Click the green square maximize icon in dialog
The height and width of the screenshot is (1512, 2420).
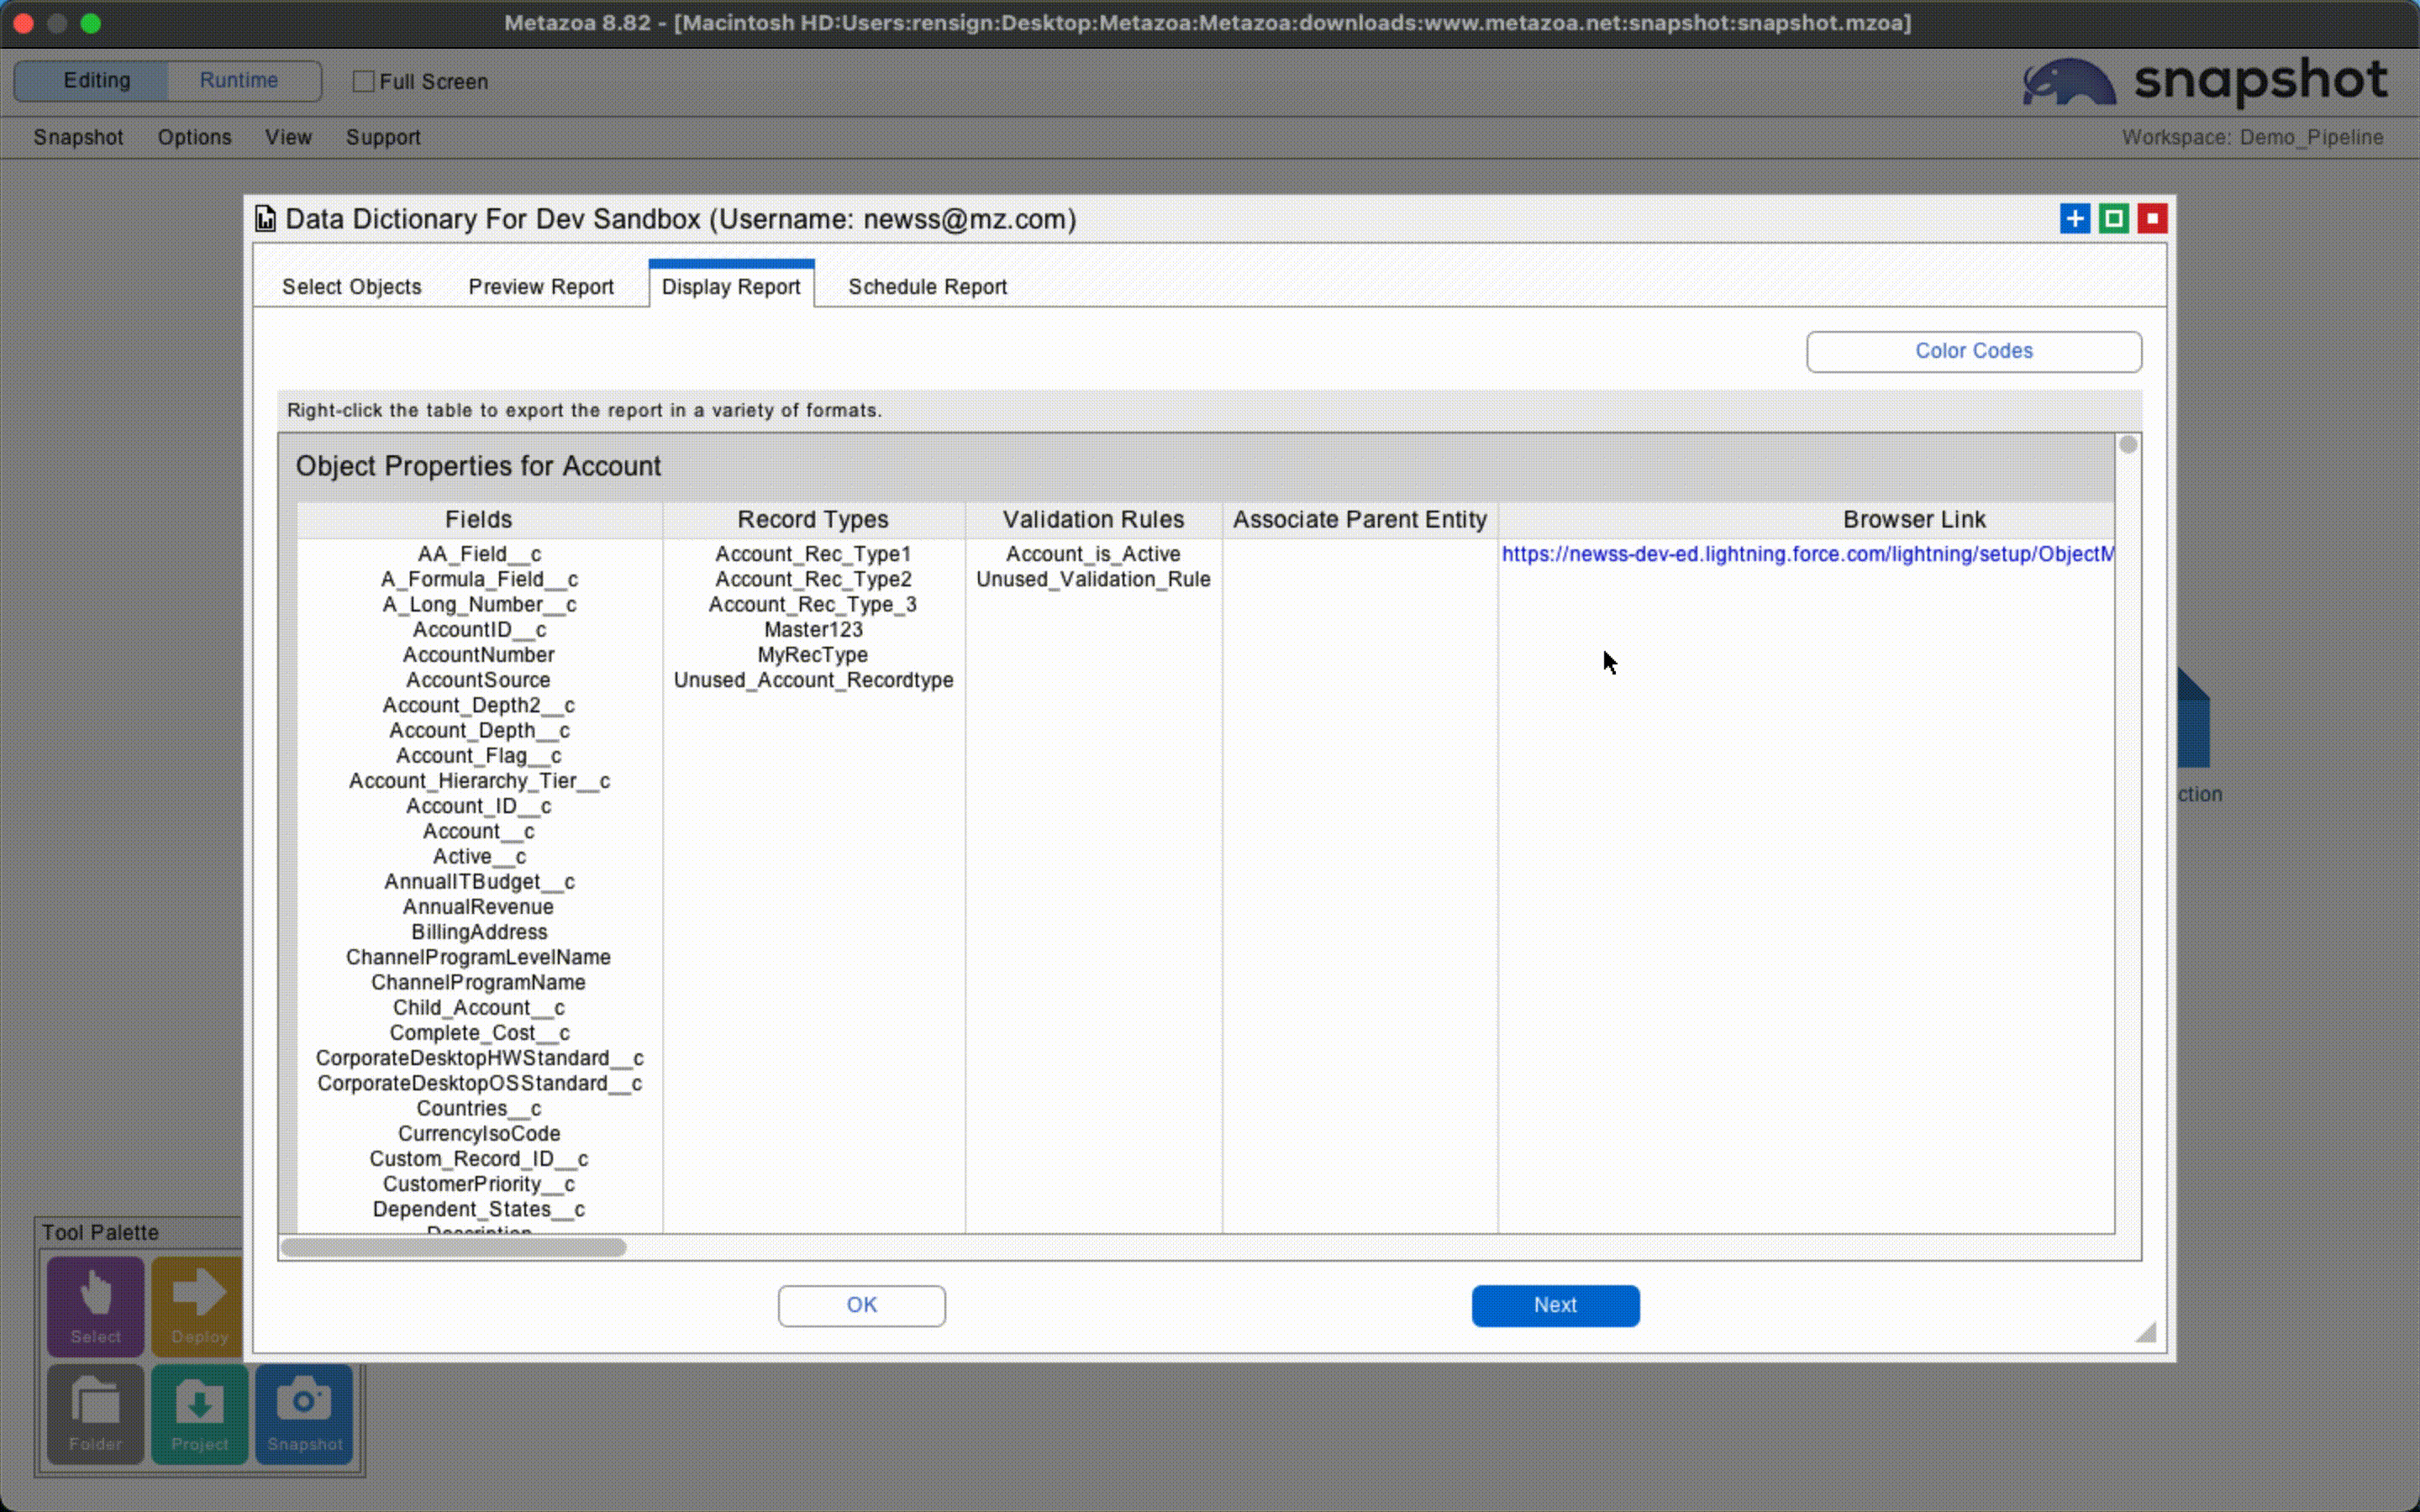coord(2114,218)
